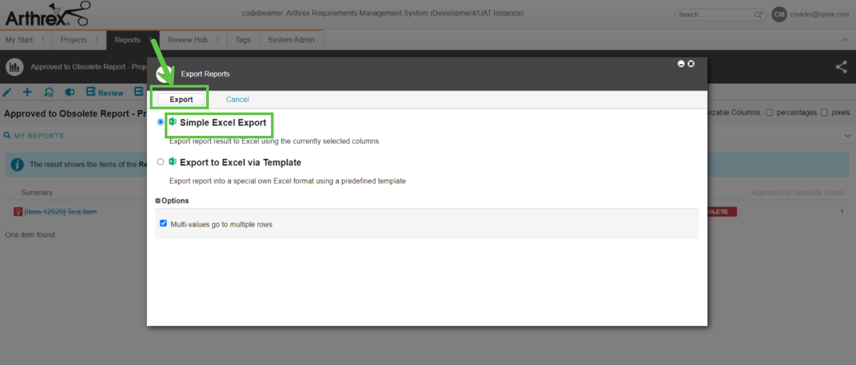Screen dimensions: 856x365
Task: Expand the My Reports section chevron
Action: tap(847, 136)
